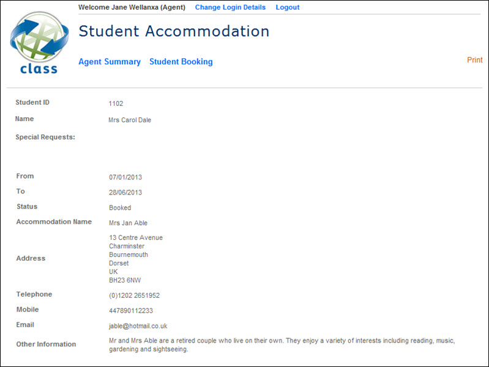Print the accommodation page
The width and height of the screenshot is (489, 367).
click(x=474, y=60)
